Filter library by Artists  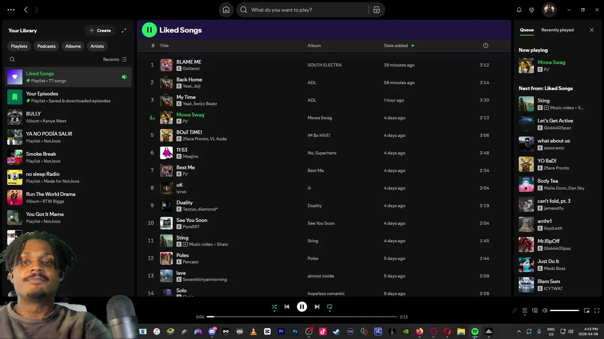(x=97, y=46)
